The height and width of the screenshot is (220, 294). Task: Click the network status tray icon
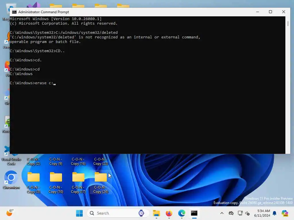click(x=240, y=213)
